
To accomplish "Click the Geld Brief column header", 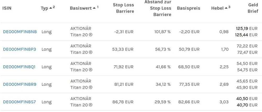I will click(x=253, y=8).
